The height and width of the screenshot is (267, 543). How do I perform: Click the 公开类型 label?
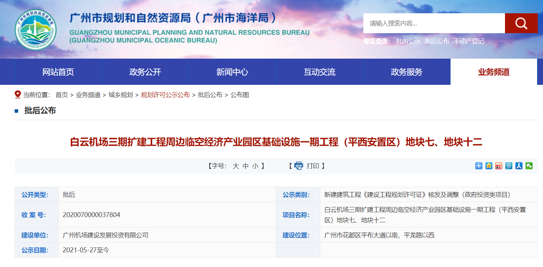click(x=35, y=195)
